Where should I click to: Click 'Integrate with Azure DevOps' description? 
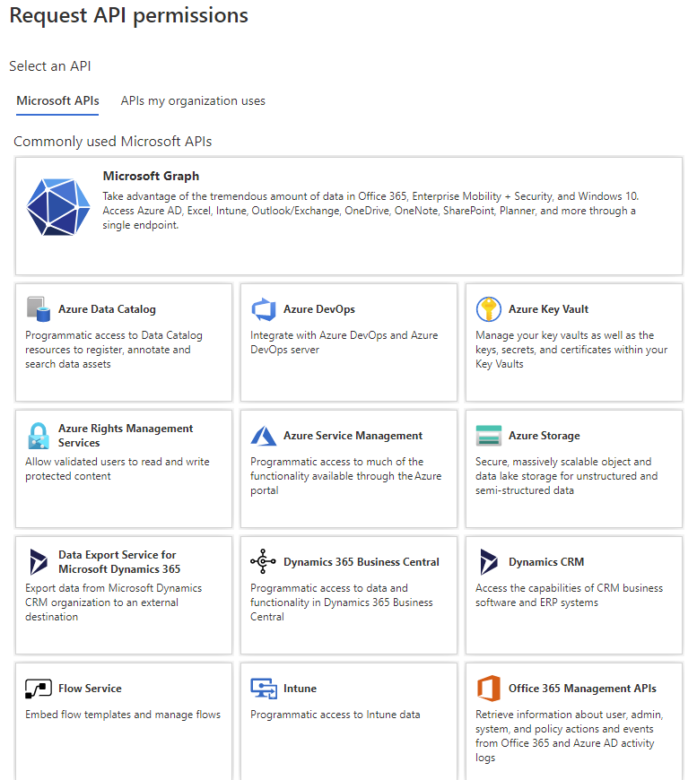[344, 342]
